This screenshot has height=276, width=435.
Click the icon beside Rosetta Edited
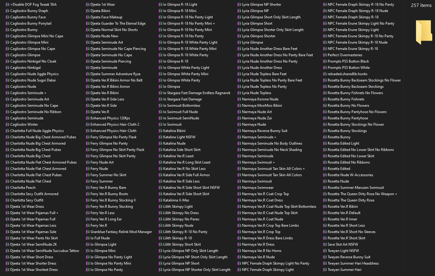(325, 169)
